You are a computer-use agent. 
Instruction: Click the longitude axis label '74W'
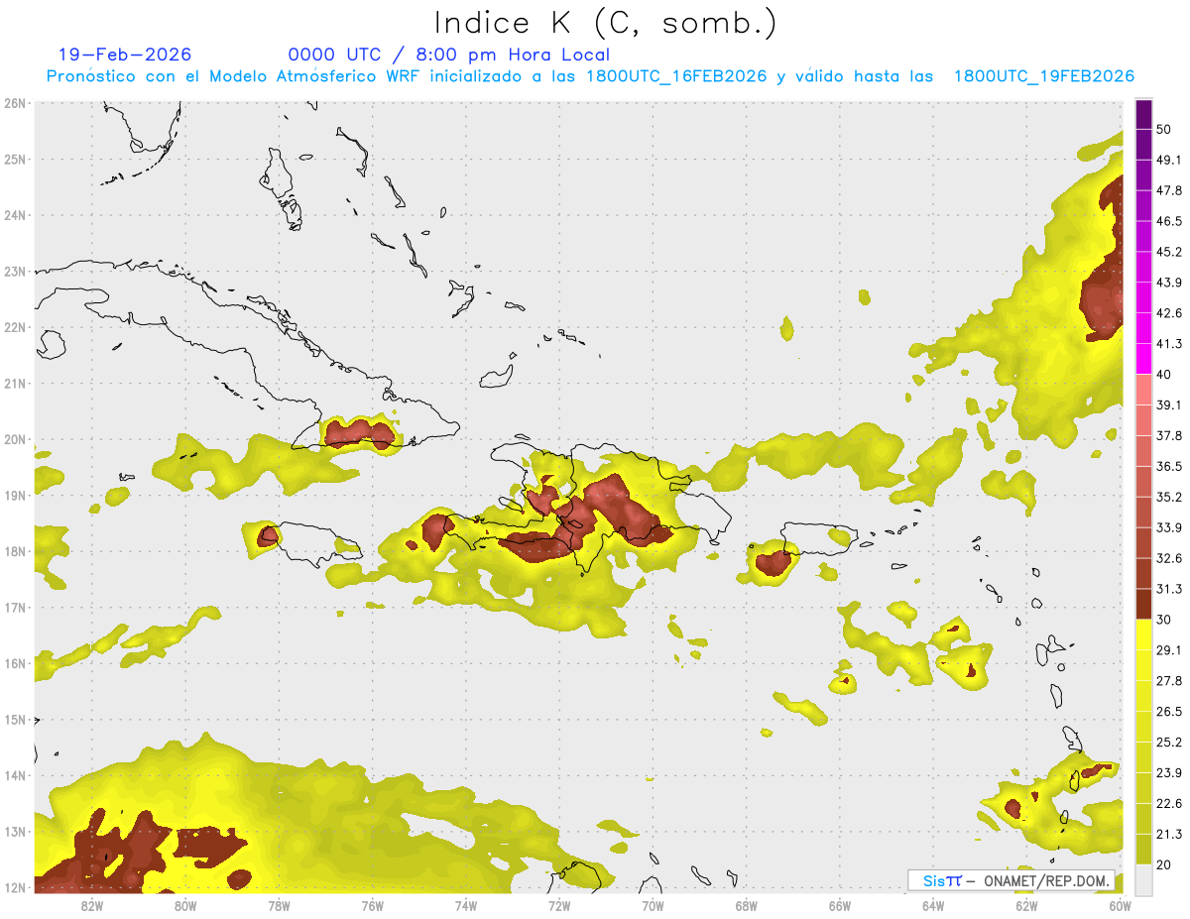465,906
